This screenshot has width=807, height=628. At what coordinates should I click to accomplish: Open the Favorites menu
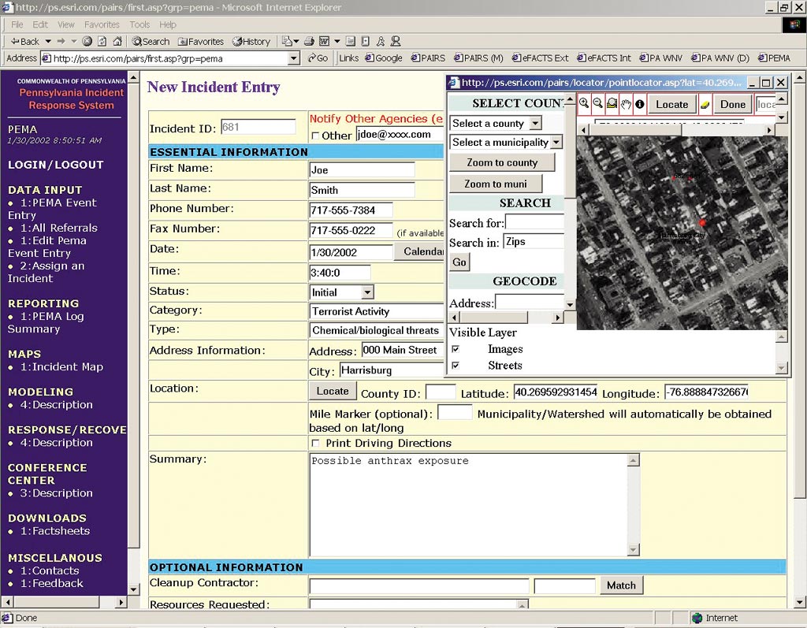tap(100, 24)
